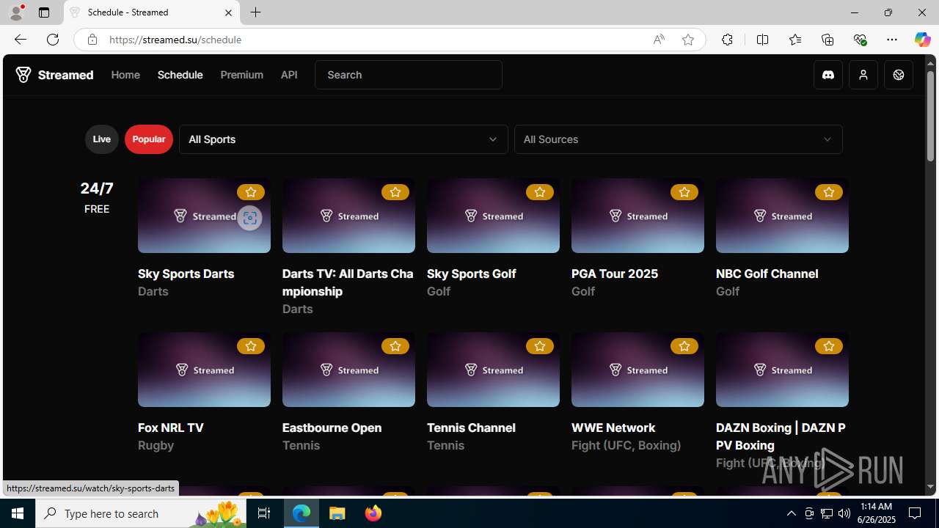
Task: Open a new browser tab
Action: (x=256, y=12)
